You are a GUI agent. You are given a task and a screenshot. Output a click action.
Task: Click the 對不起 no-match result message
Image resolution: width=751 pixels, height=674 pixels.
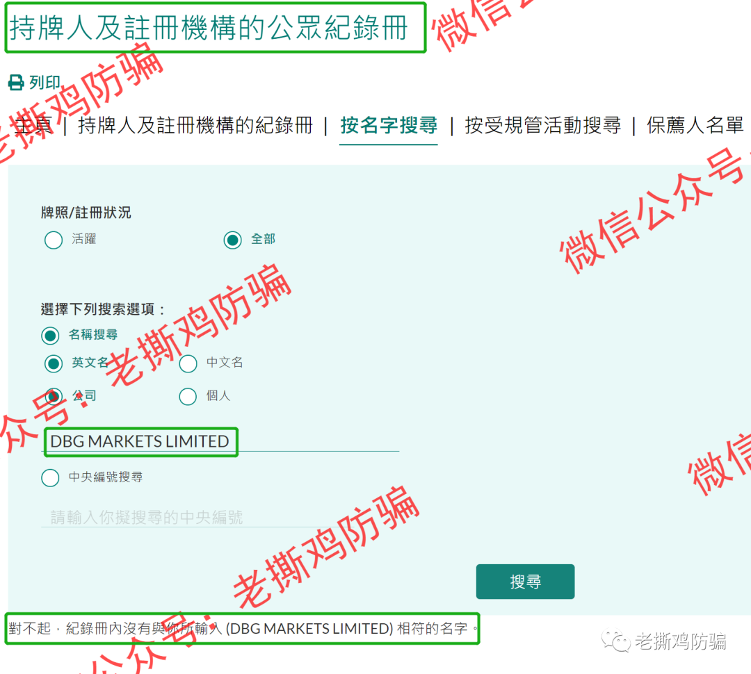pos(243,629)
